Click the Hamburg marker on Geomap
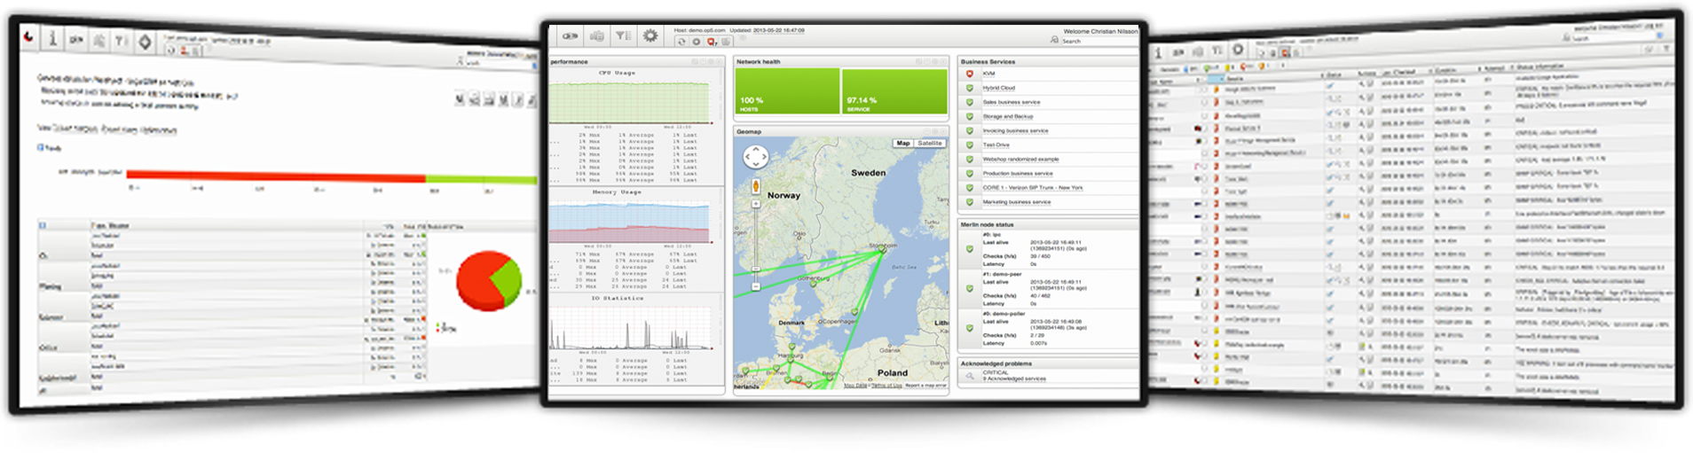 (789, 362)
